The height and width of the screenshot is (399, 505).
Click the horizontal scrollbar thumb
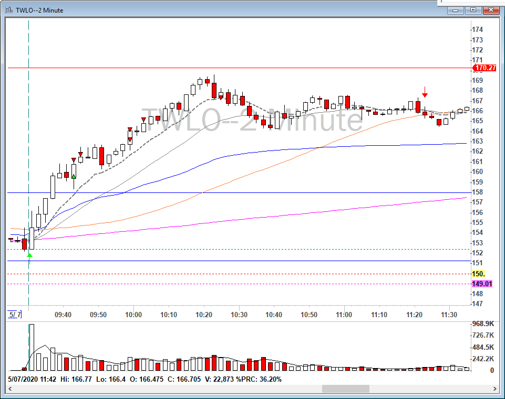(346, 389)
